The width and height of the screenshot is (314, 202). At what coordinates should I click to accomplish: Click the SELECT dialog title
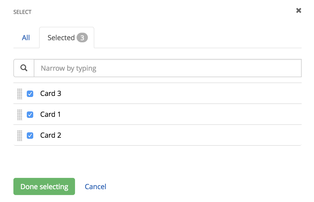[22, 12]
